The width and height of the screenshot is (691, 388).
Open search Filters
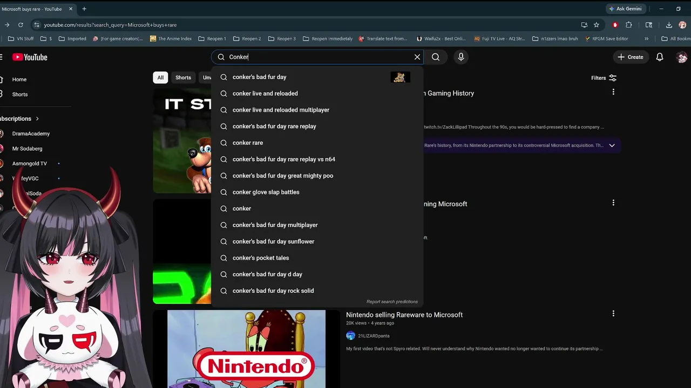[604, 78]
